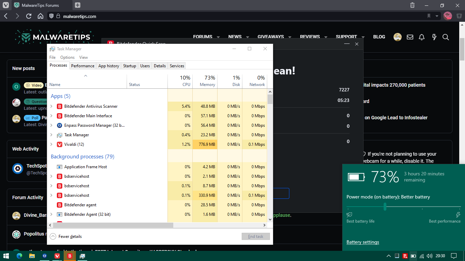Switch to Task Manager in the taskbar

82,256
